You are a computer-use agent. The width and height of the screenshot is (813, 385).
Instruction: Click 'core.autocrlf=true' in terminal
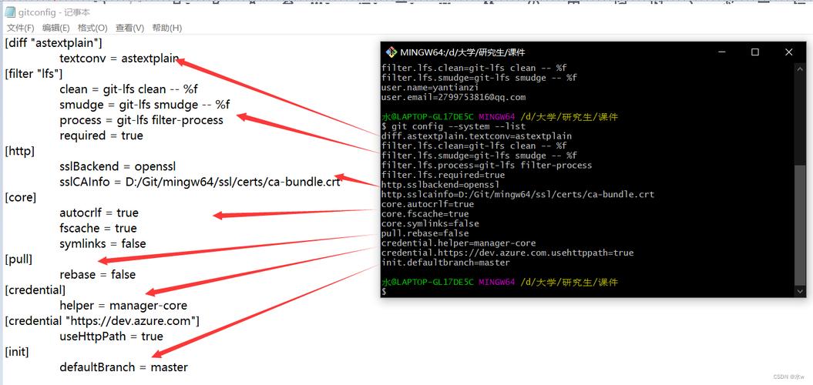point(427,205)
